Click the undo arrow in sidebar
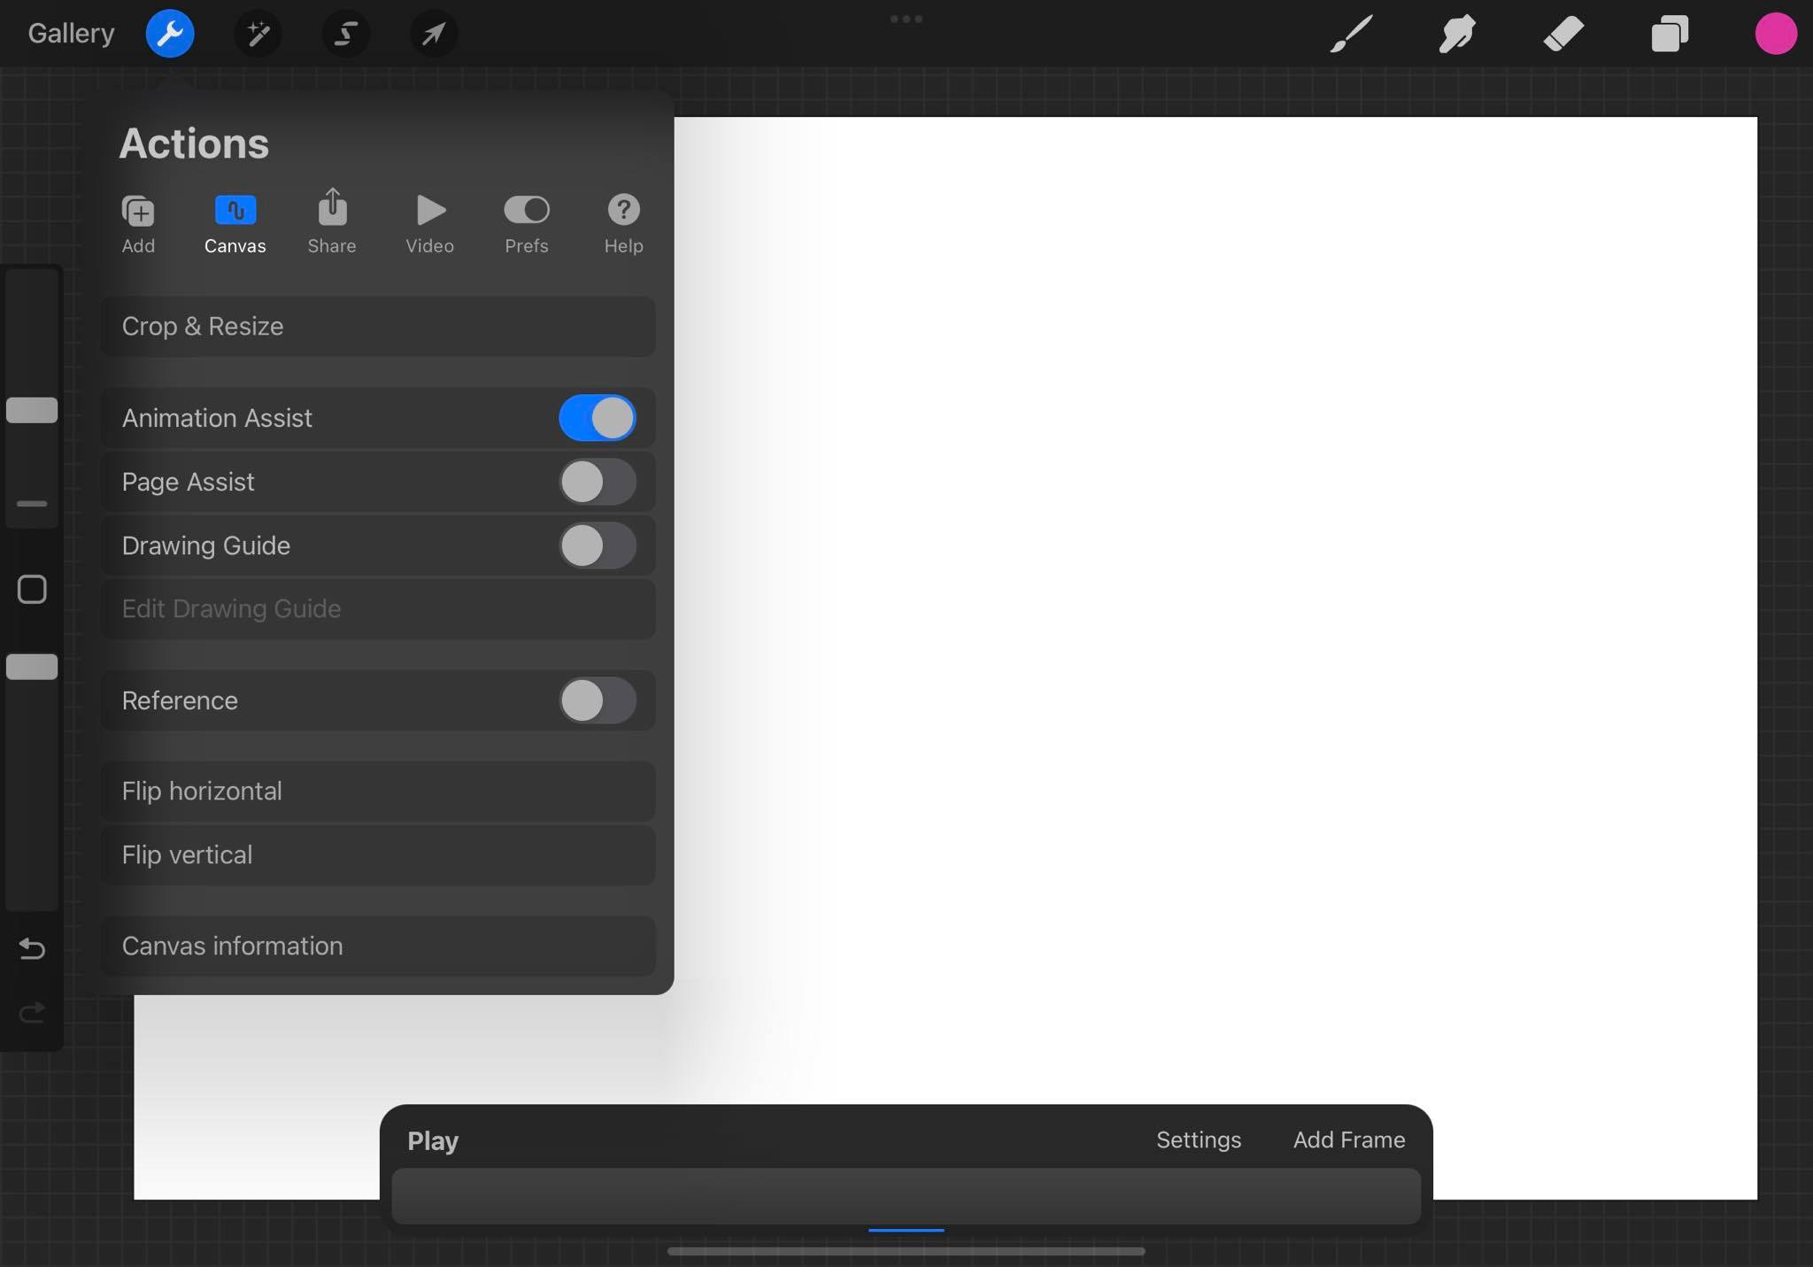1813x1267 pixels. (32, 948)
